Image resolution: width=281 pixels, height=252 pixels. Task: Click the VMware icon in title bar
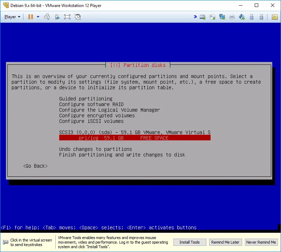6,5
